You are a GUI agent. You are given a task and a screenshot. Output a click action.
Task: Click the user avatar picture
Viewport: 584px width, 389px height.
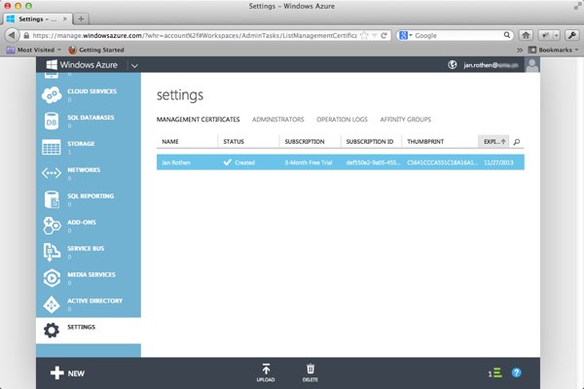coord(532,65)
